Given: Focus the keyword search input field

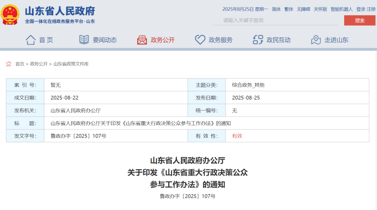Looking at the screenshot, I should click(275, 21).
